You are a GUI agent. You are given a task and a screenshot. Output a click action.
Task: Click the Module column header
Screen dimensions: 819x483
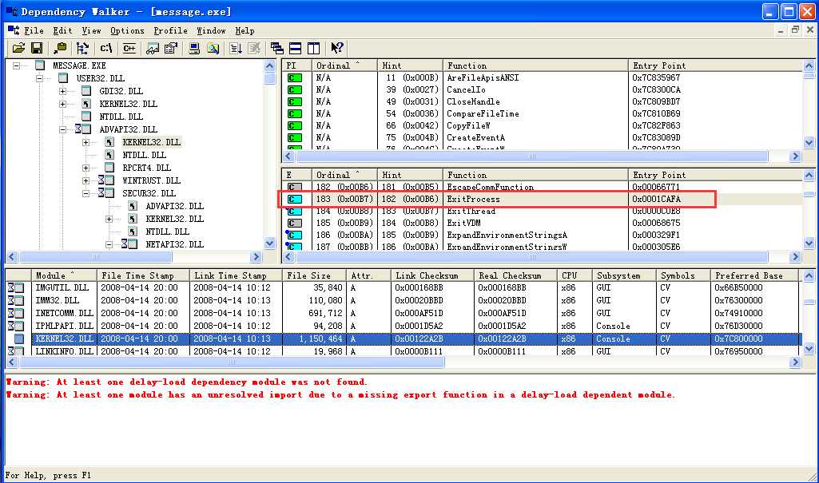(x=64, y=275)
